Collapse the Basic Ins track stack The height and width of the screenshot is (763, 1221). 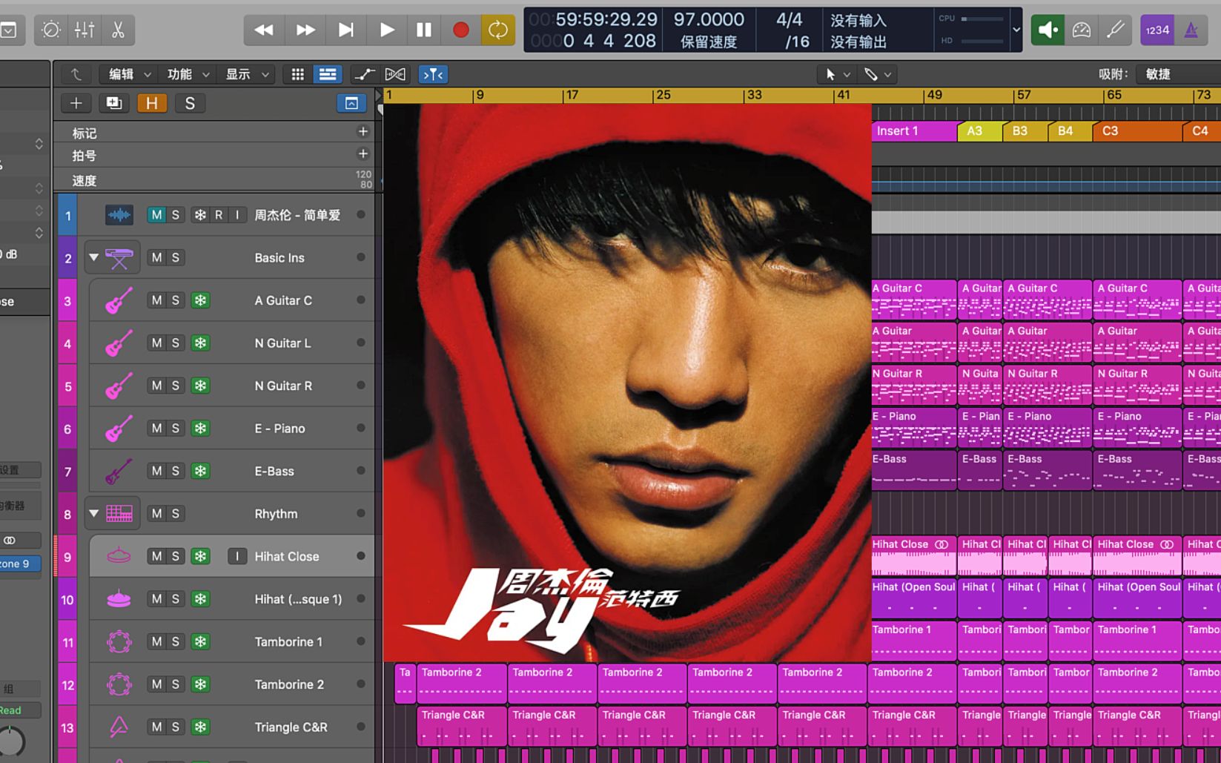click(x=94, y=257)
